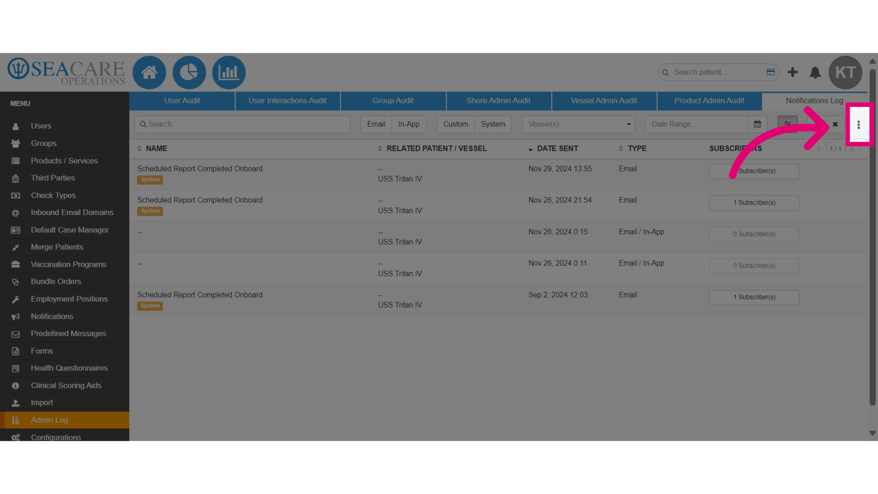The width and height of the screenshot is (878, 494).
Task: Open Clinical Scoring Aids in sidebar
Action: pyautogui.click(x=64, y=385)
